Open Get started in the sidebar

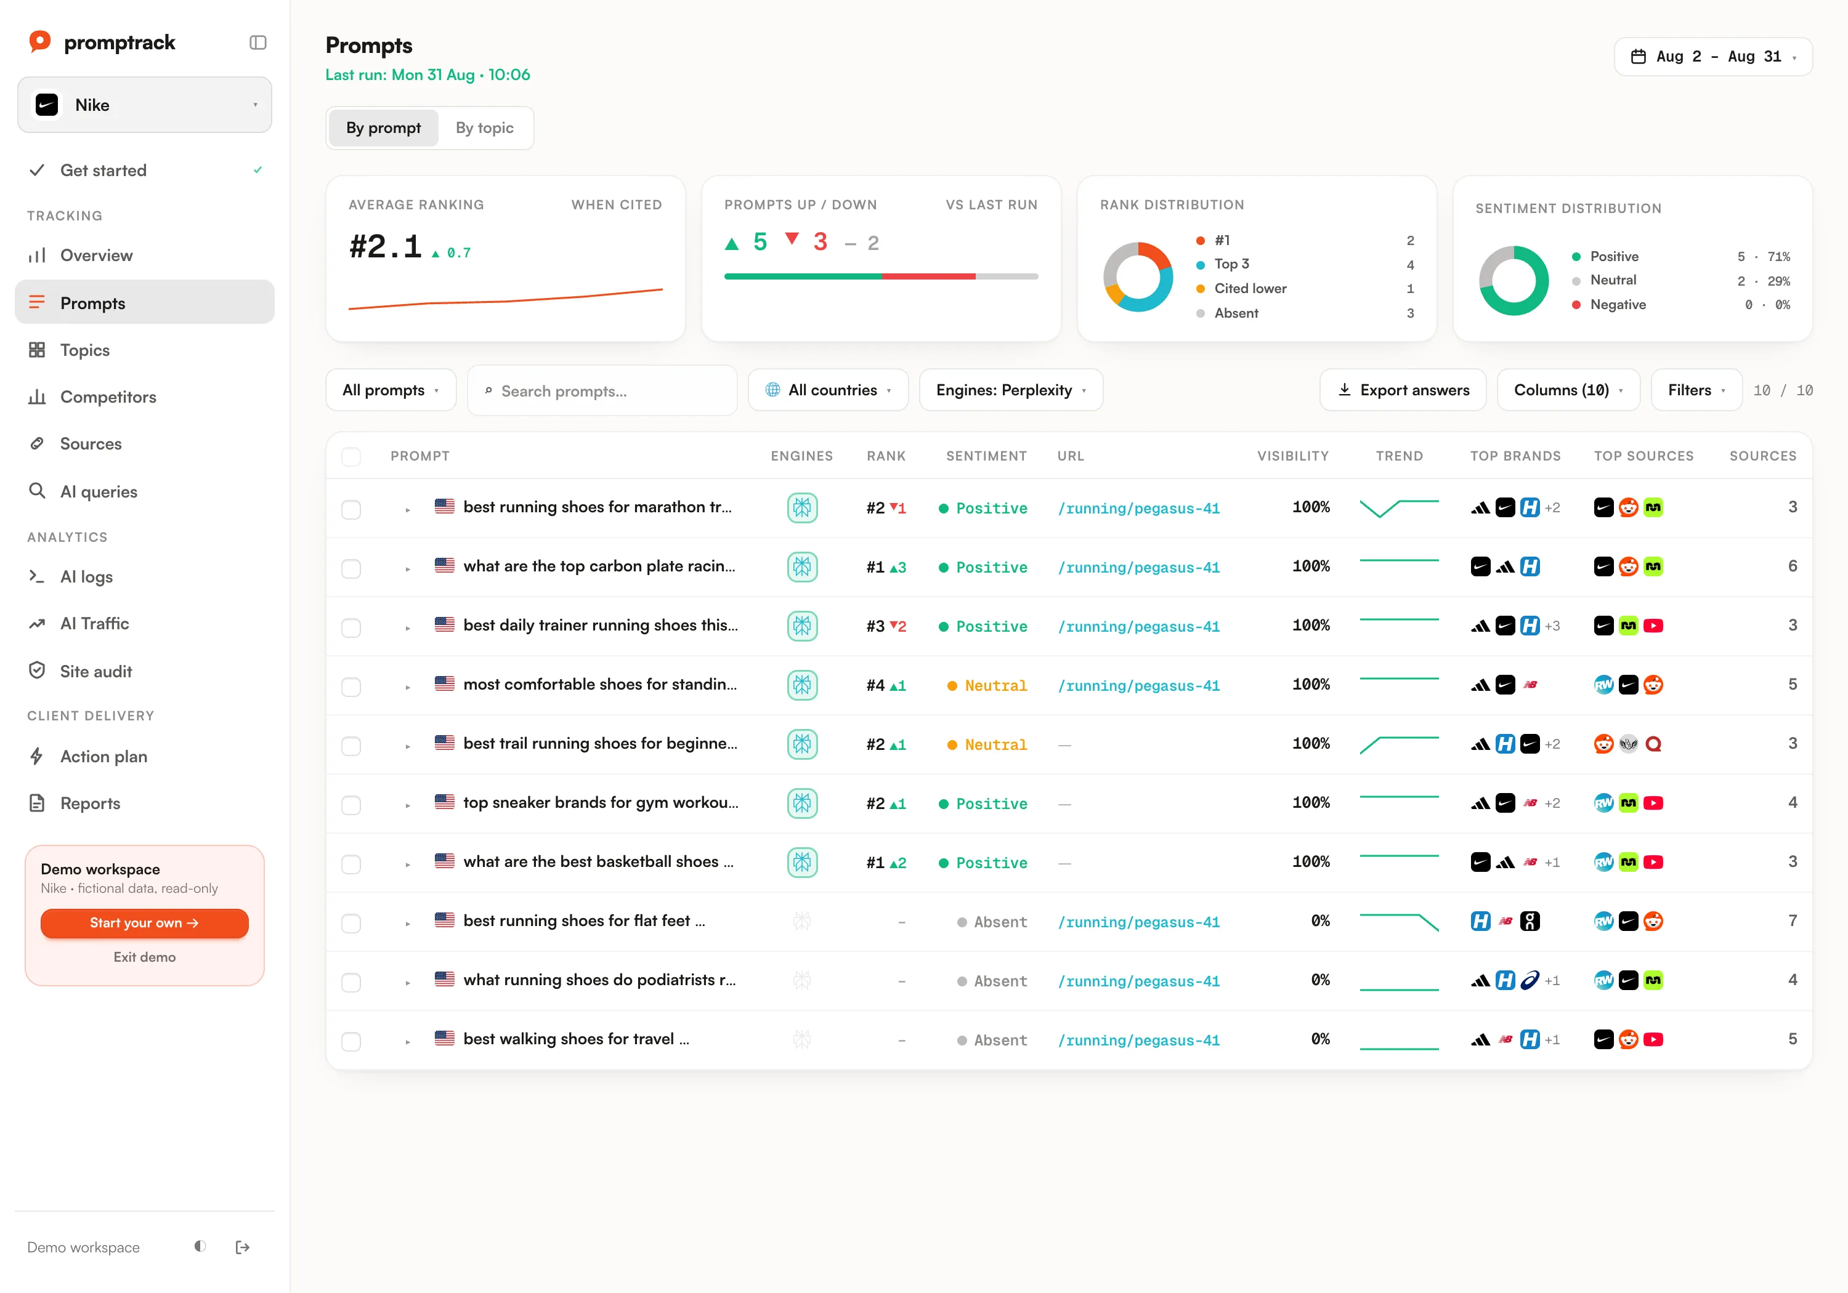(145, 170)
